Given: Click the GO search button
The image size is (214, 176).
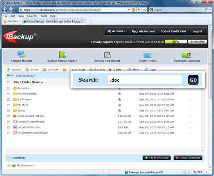Looking at the screenshot, I should 193,80.
